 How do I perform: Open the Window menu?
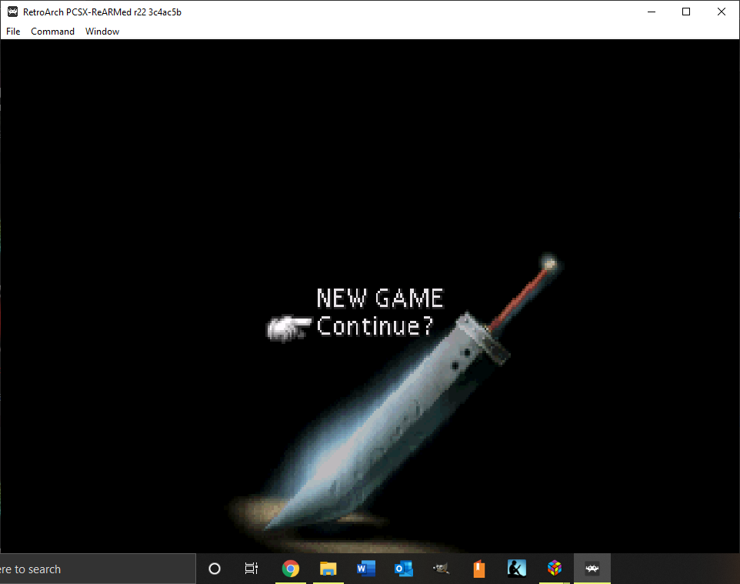[102, 31]
